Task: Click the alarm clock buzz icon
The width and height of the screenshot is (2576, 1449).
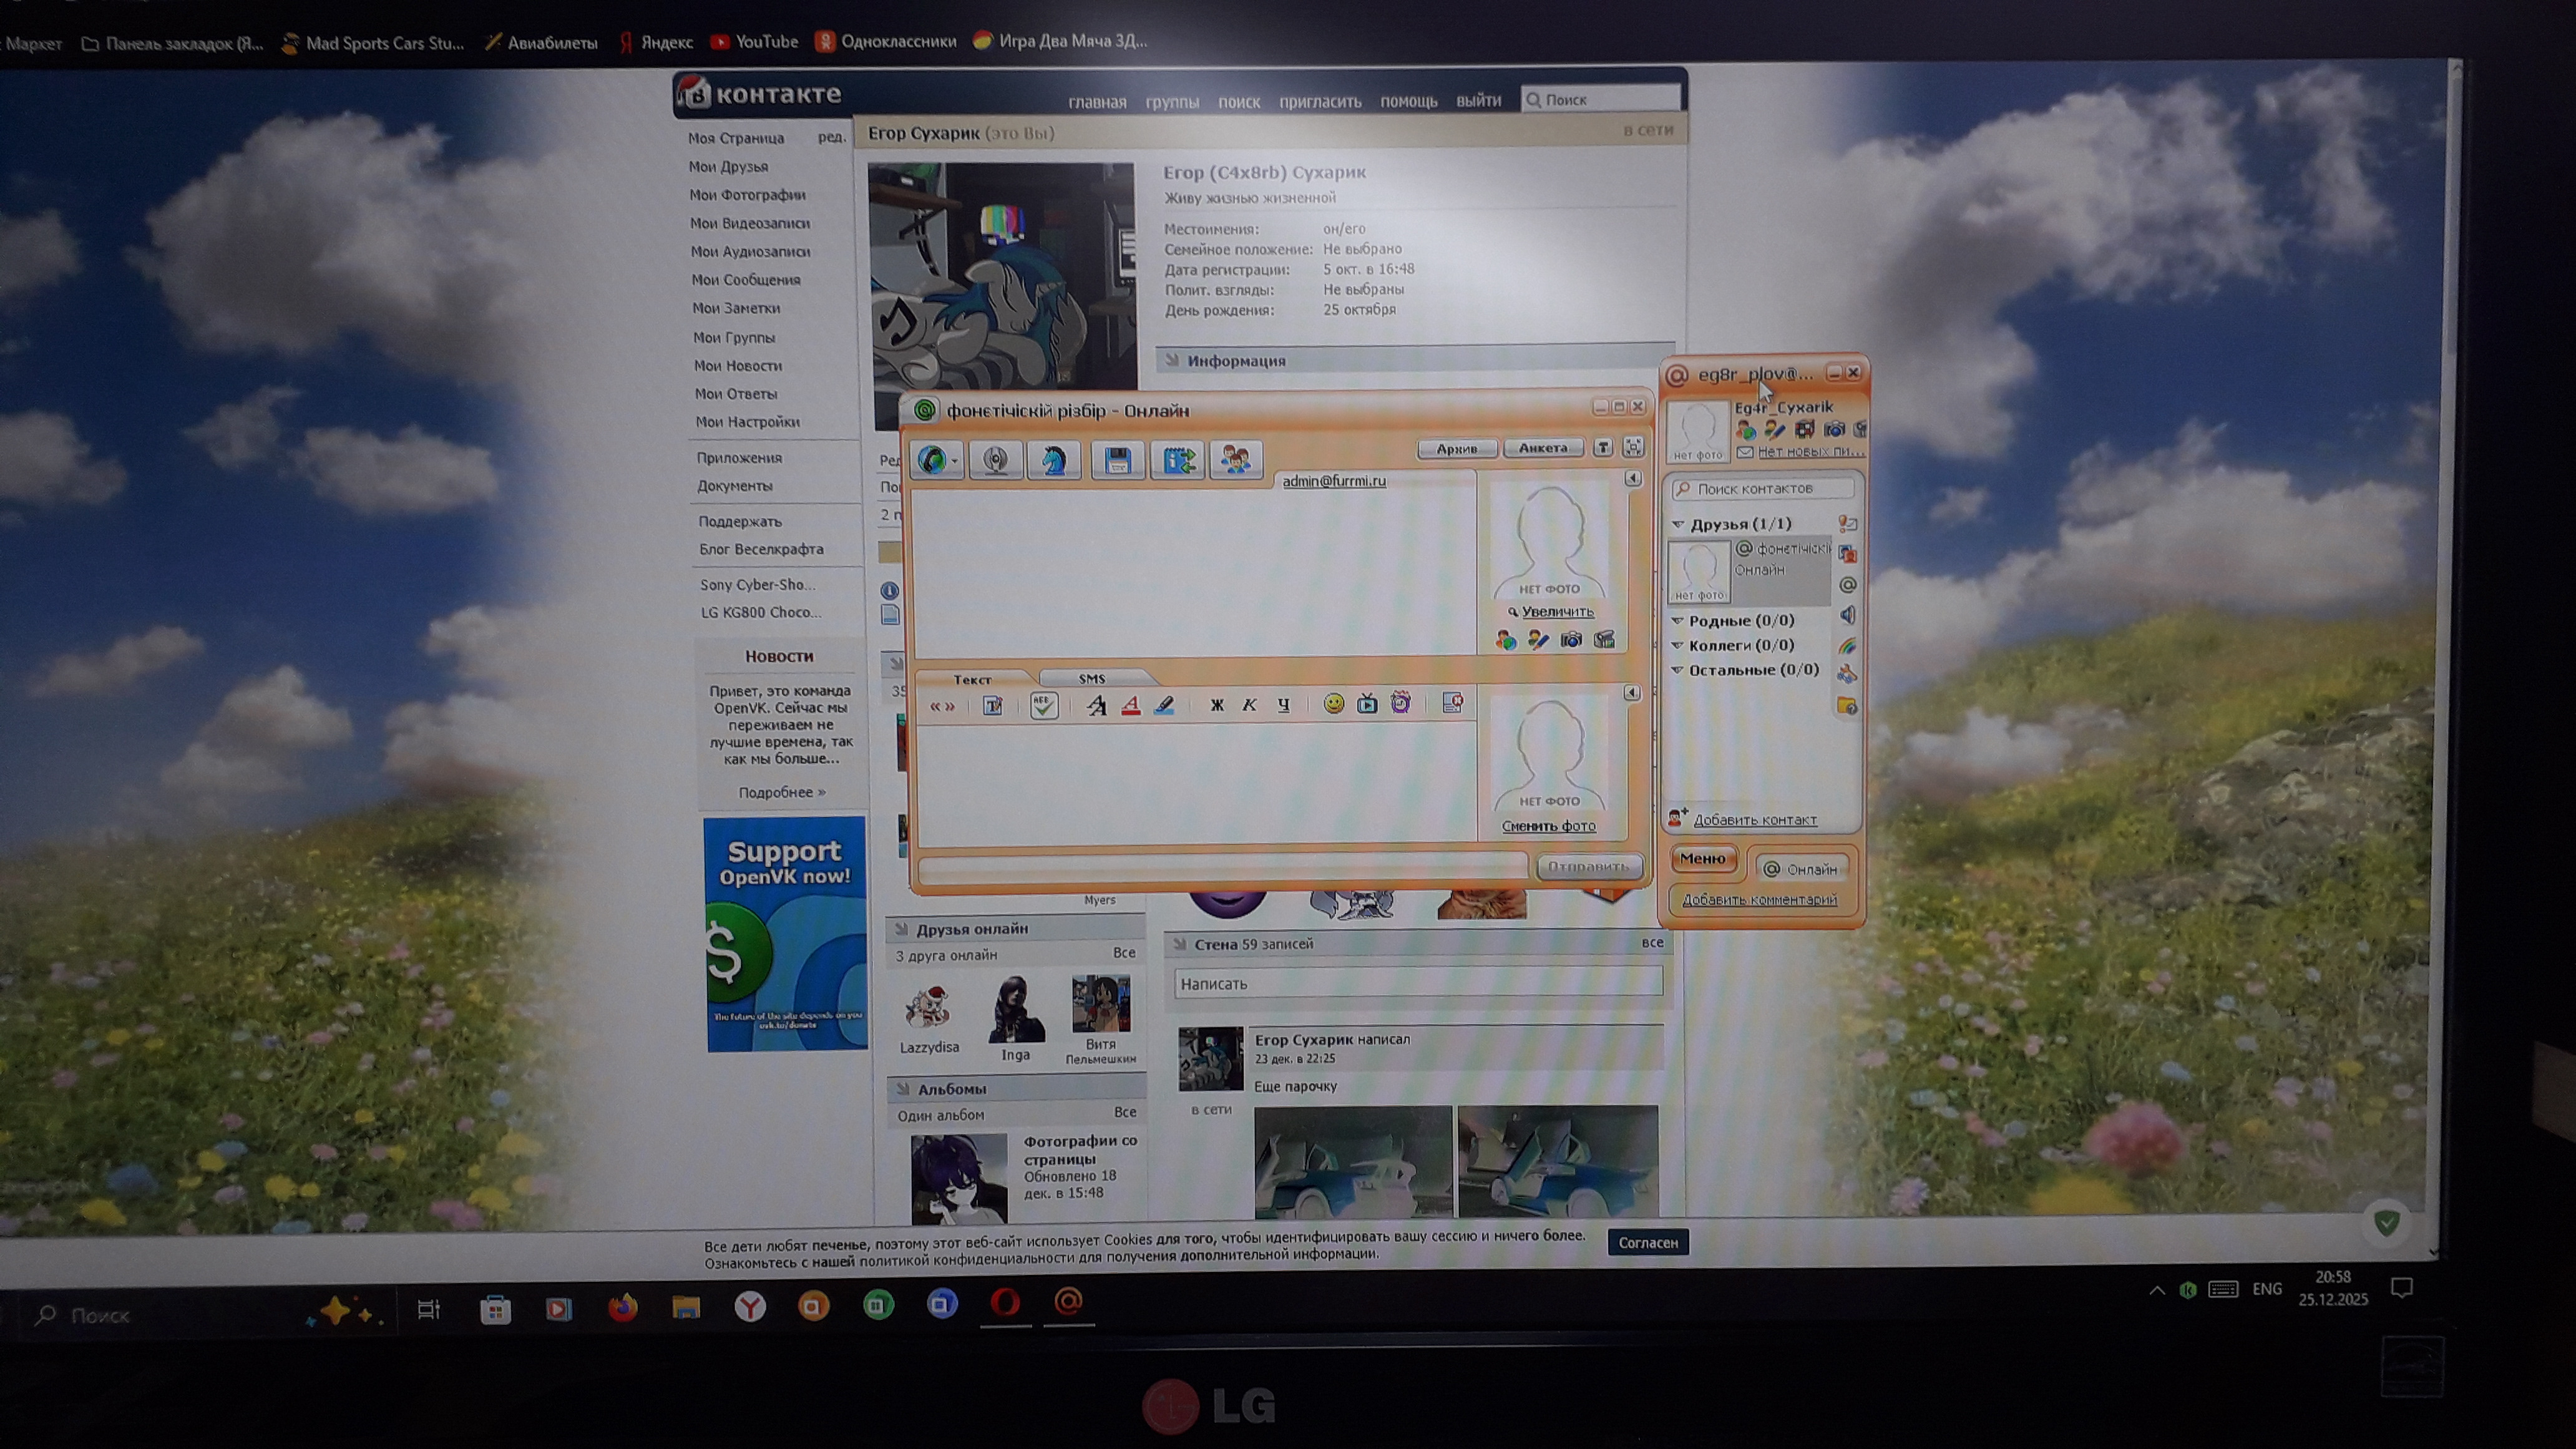Action: [x=1400, y=704]
